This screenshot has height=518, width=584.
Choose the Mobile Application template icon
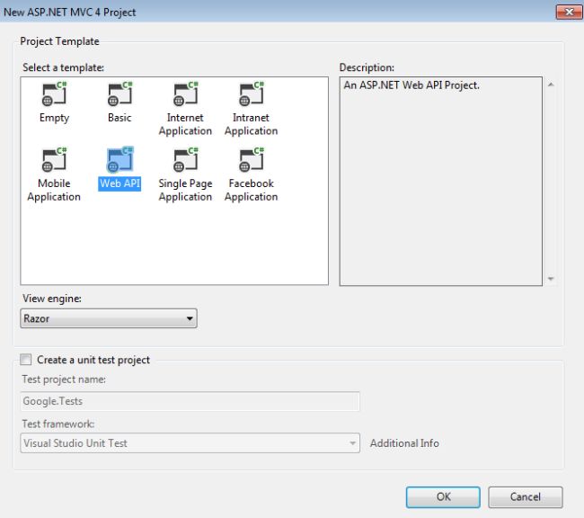(x=54, y=160)
